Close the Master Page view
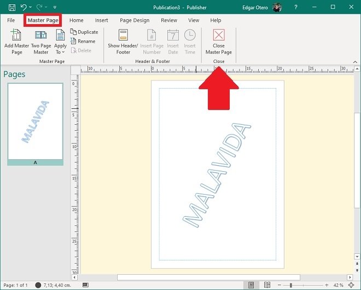The width and height of the screenshot is (361, 290). 218,42
